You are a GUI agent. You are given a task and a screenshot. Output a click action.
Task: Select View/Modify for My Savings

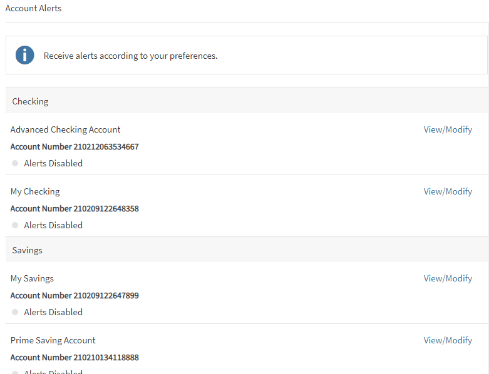click(x=448, y=278)
